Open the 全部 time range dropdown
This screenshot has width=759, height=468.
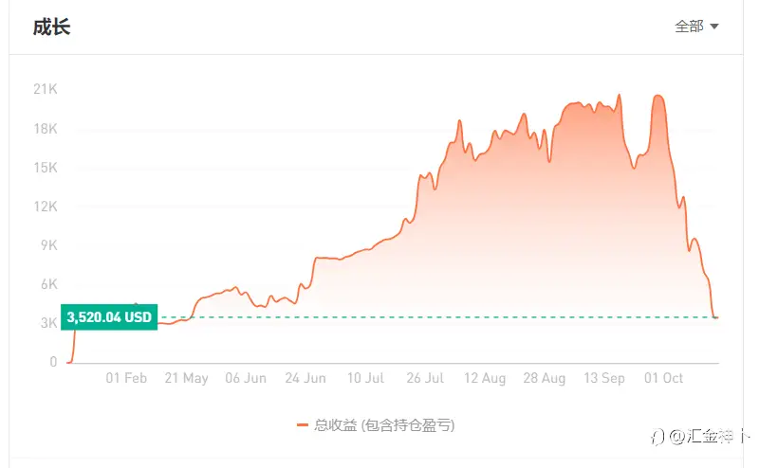(696, 27)
